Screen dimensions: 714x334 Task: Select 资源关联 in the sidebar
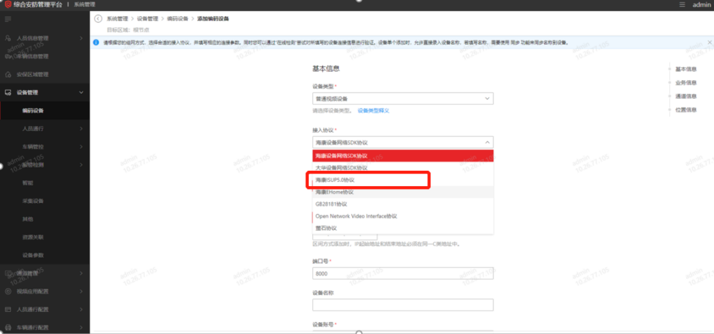coord(33,237)
